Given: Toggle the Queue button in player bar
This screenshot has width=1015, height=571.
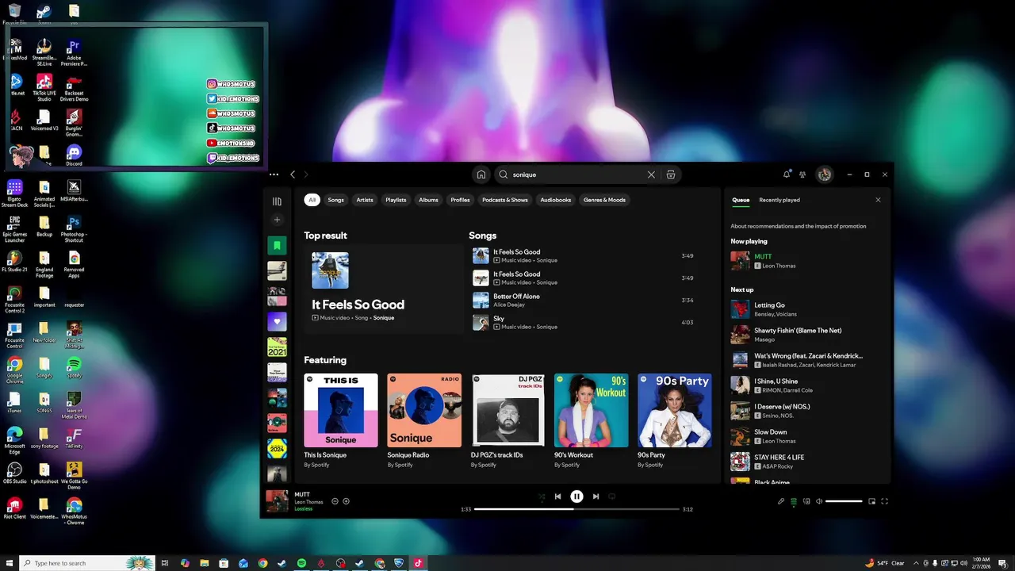Looking at the screenshot, I should coord(794,501).
